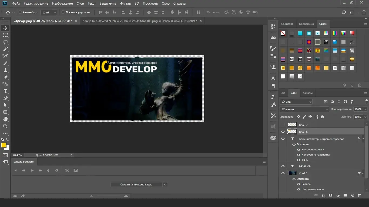
Task: Toggle Глянец effect visibility
Action: [298, 184]
